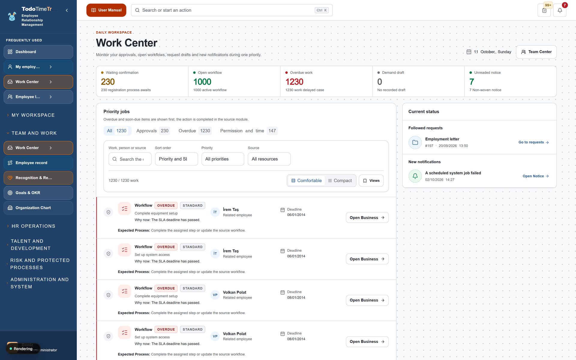Click the search magnifier icon in top search bar
Image resolution: width=576 pixels, height=360 pixels.
click(137, 10)
